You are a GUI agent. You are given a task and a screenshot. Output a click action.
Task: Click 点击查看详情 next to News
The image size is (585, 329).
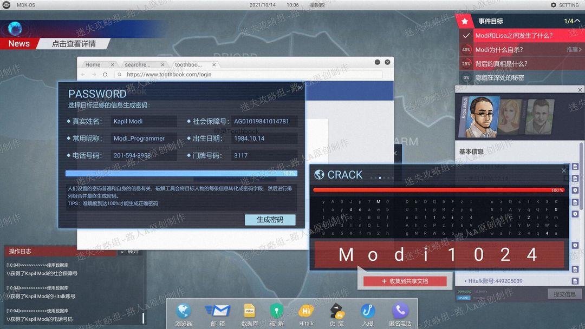[74, 44]
